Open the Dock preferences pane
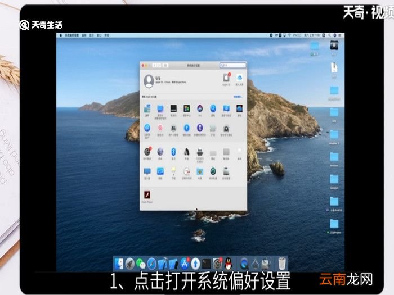The image size is (394, 295). pyautogui.click(x=173, y=108)
